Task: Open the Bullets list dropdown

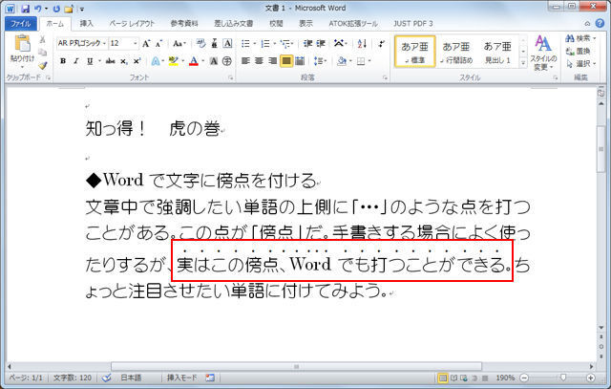Action: click(x=255, y=43)
